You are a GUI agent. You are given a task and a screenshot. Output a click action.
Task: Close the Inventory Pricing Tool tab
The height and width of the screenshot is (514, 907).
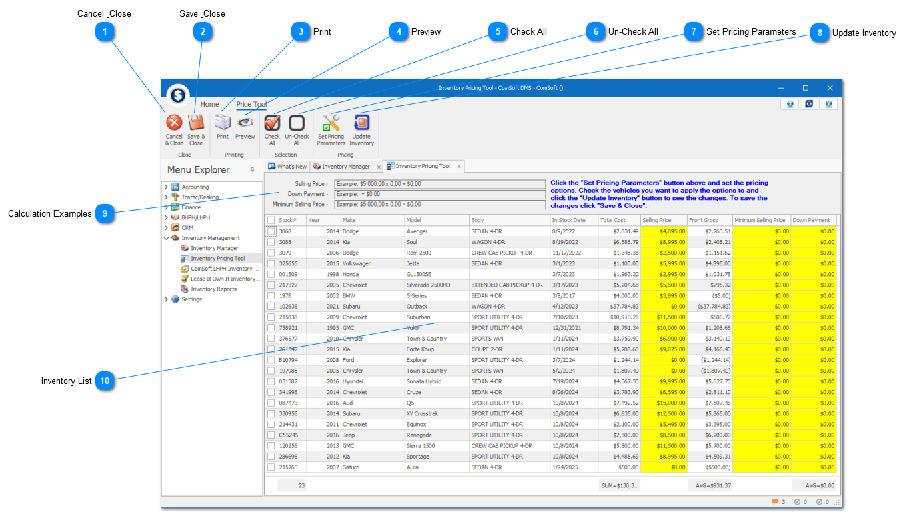point(459,167)
